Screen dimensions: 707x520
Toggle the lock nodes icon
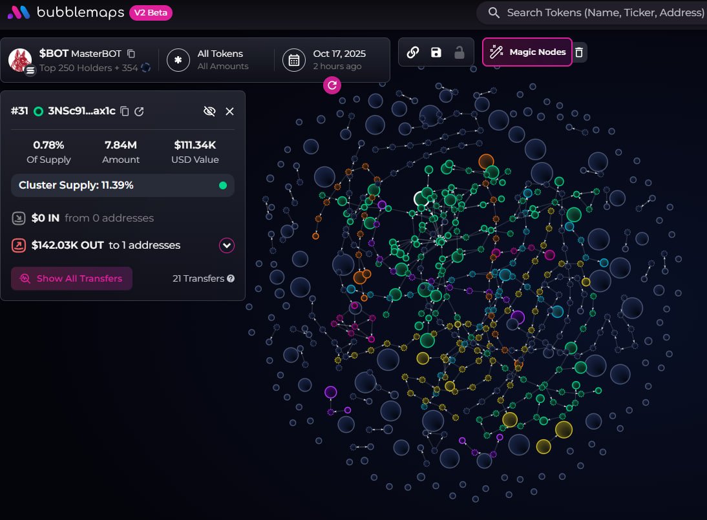click(459, 52)
